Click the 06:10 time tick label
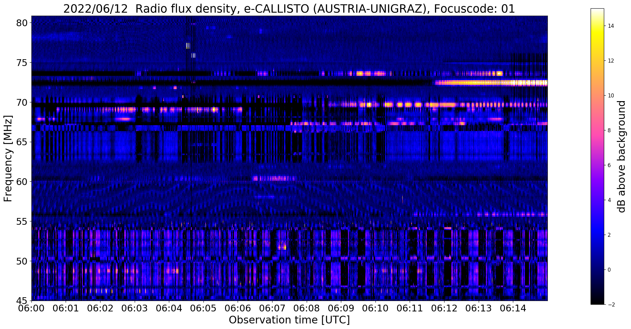 pos(375,308)
